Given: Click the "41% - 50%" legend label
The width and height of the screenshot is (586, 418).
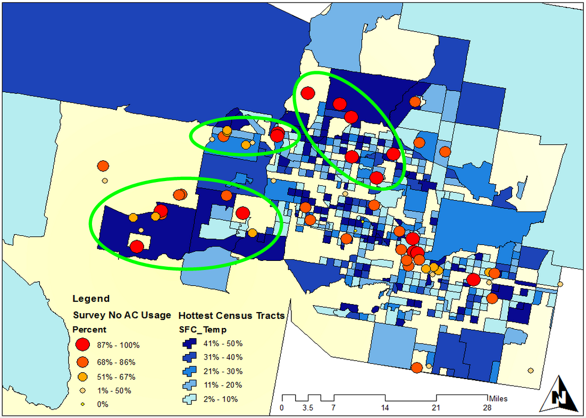Looking at the screenshot, I should coord(223,343).
